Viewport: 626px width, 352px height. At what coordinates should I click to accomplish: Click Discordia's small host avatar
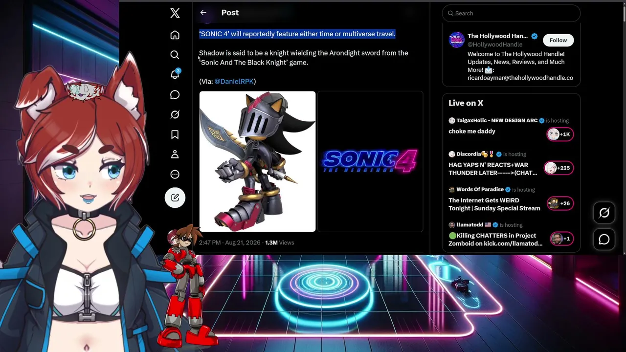click(x=451, y=154)
